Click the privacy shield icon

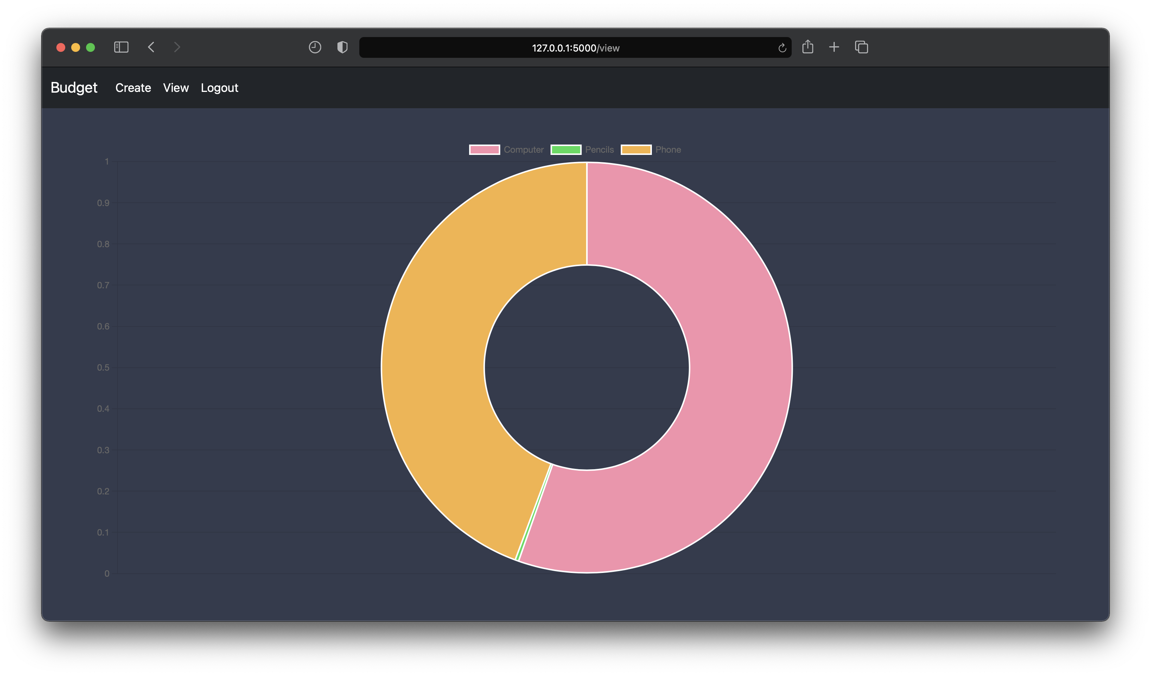click(x=342, y=47)
